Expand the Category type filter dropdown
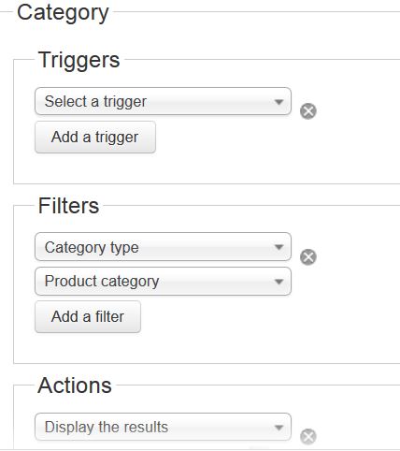Screen dimensions: 400x451 [163, 247]
